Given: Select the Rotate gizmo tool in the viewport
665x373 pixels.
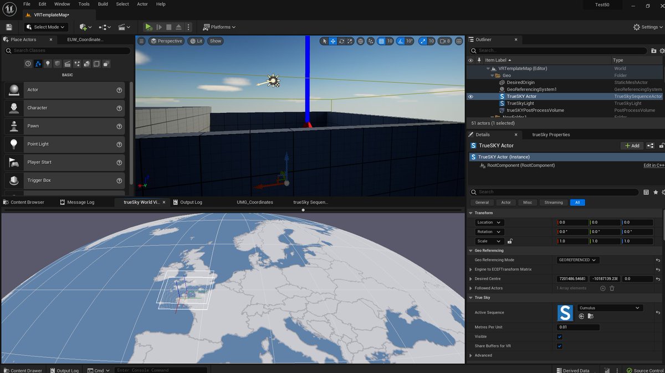Looking at the screenshot, I should 342,41.
